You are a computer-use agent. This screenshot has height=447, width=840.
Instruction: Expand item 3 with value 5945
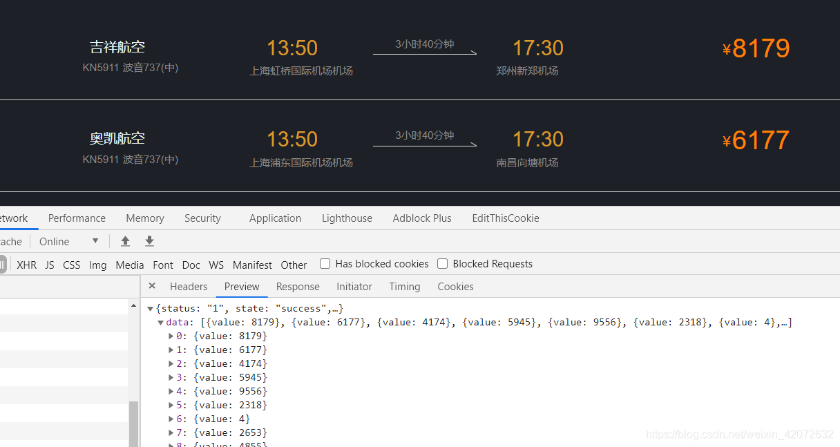(171, 378)
